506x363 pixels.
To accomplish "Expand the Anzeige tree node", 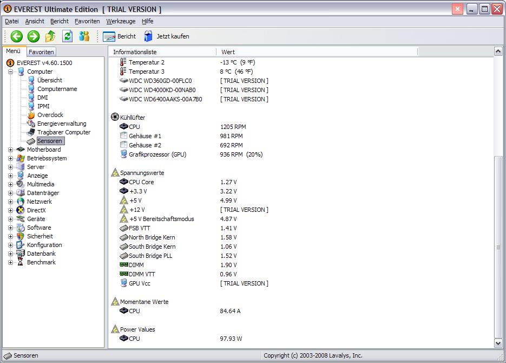I will pyautogui.click(x=10, y=176).
